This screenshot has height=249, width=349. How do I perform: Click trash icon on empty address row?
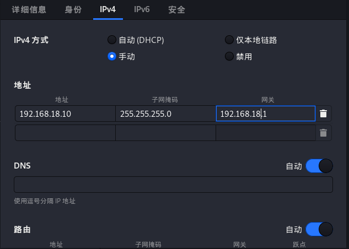pos(324,133)
